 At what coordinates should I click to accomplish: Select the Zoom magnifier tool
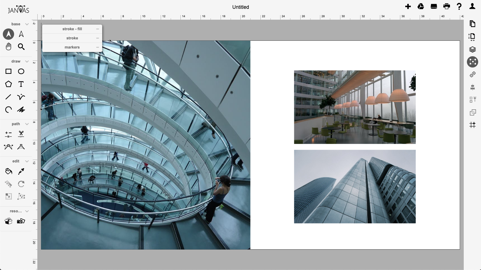pos(21,46)
